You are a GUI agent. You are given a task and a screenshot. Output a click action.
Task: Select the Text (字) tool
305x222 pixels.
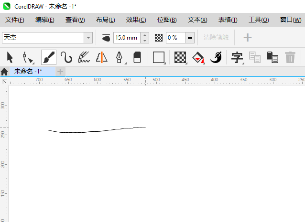point(237,57)
